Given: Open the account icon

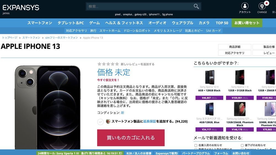Looking at the screenshot, I should pyautogui.click(x=245, y=6).
